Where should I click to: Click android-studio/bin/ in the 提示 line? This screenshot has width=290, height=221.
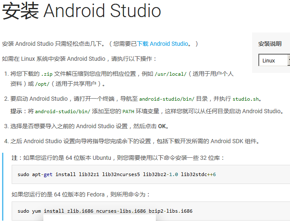(62, 112)
